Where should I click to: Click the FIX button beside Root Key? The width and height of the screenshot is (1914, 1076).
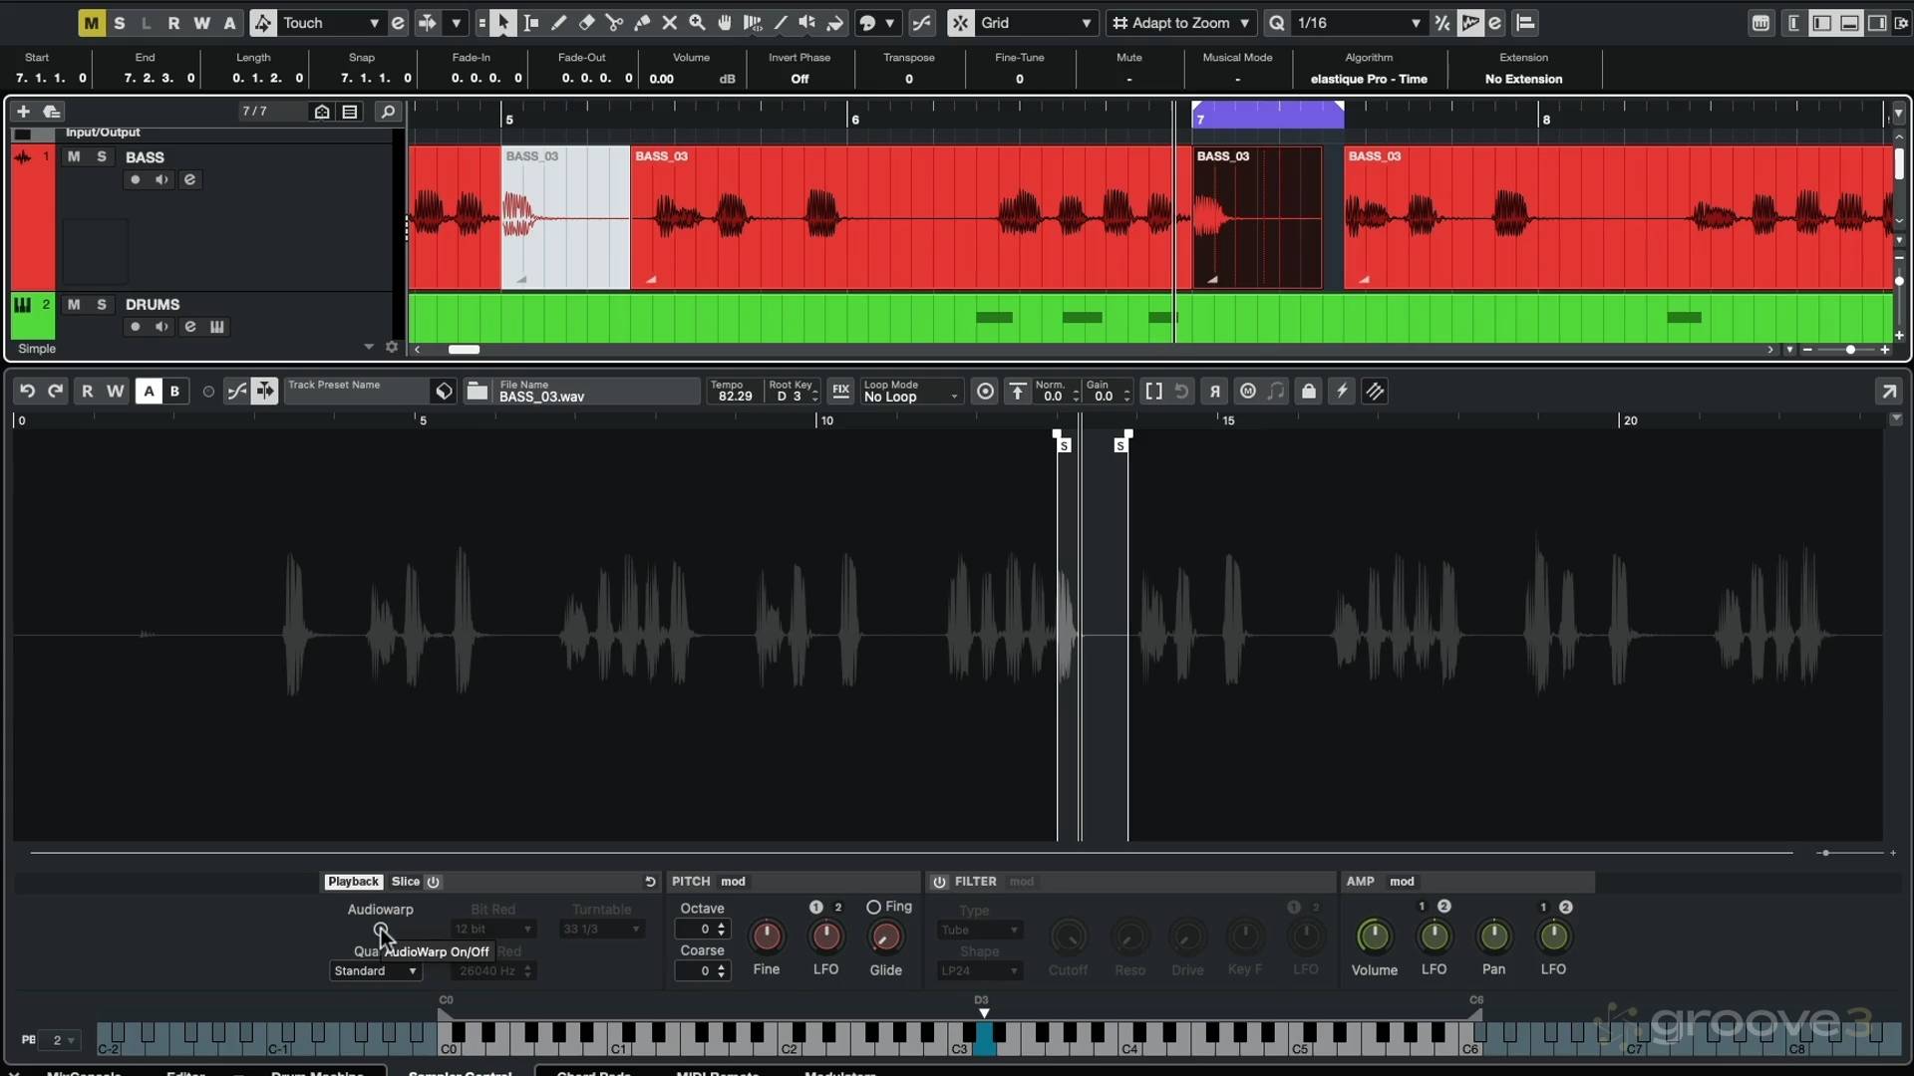(840, 392)
